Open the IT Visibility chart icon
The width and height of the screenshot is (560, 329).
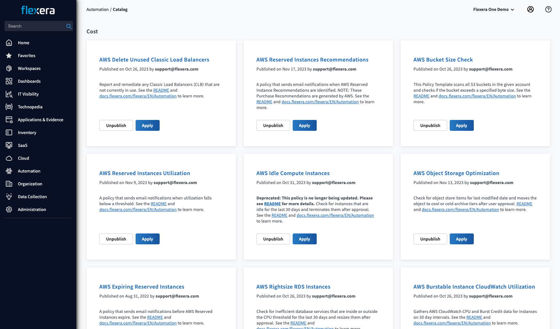pyautogui.click(x=9, y=94)
